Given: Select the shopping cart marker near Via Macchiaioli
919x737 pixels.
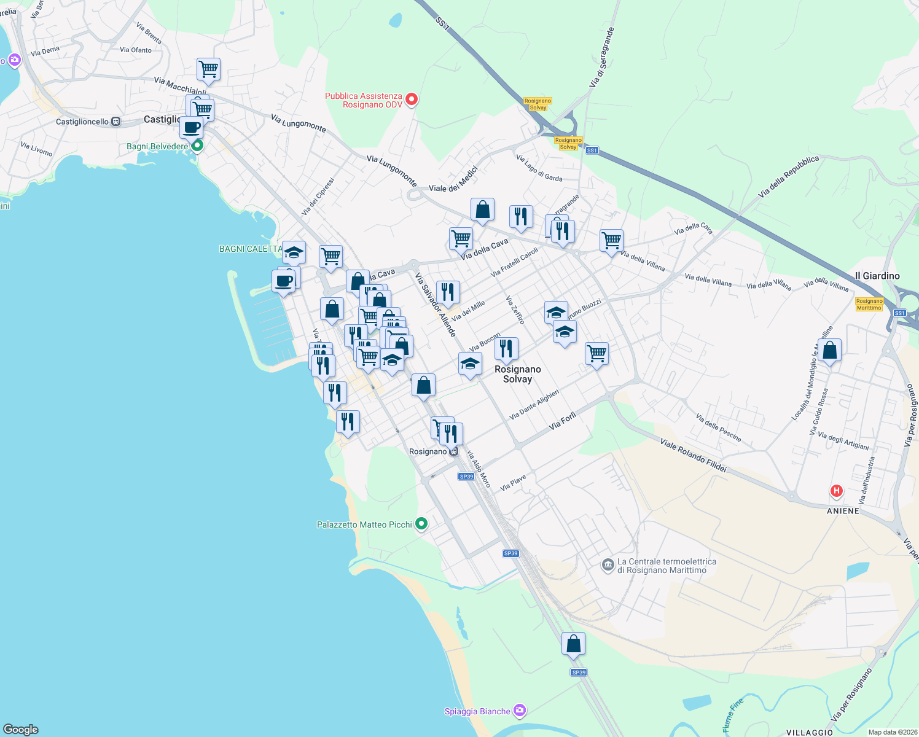Looking at the screenshot, I should 208,70.
